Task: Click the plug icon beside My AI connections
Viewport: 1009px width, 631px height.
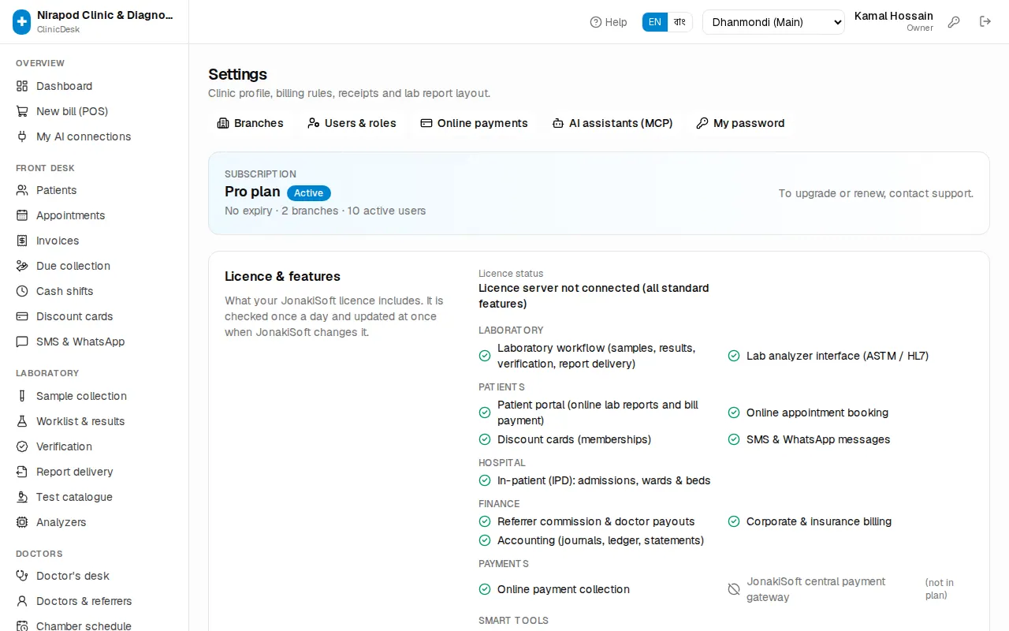Action: tap(22, 136)
